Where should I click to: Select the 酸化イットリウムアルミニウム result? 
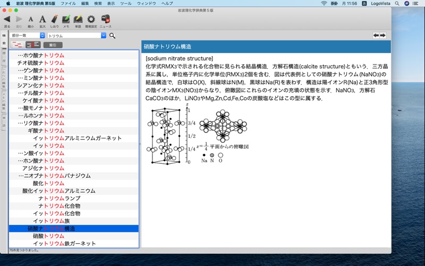74,191
